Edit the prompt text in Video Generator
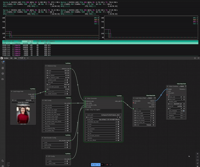The width and height of the screenshot is (200, 167). (103, 111)
